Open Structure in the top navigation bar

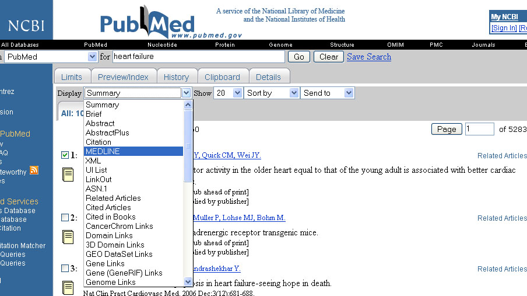[x=342, y=45]
